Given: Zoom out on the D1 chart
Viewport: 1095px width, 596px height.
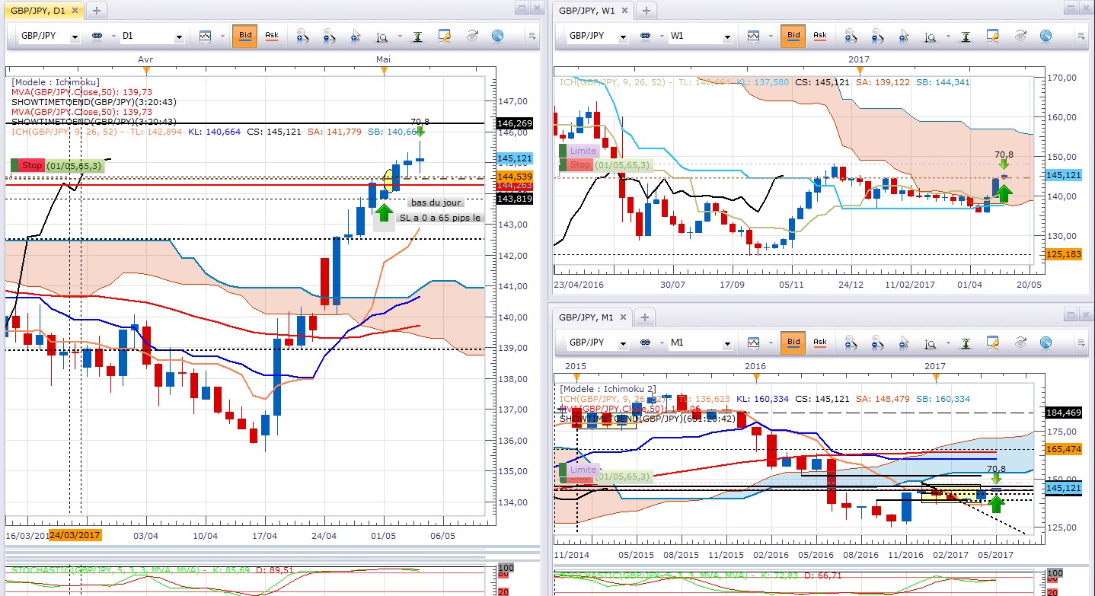Looking at the screenshot, I should coord(329,36).
